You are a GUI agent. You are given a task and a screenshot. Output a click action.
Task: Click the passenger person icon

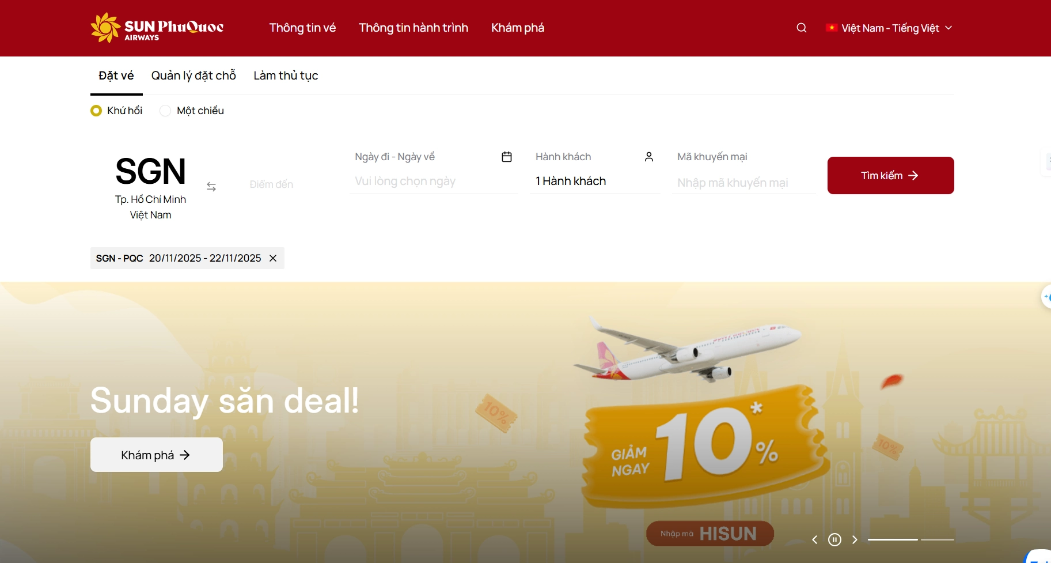click(x=649, y=157)
